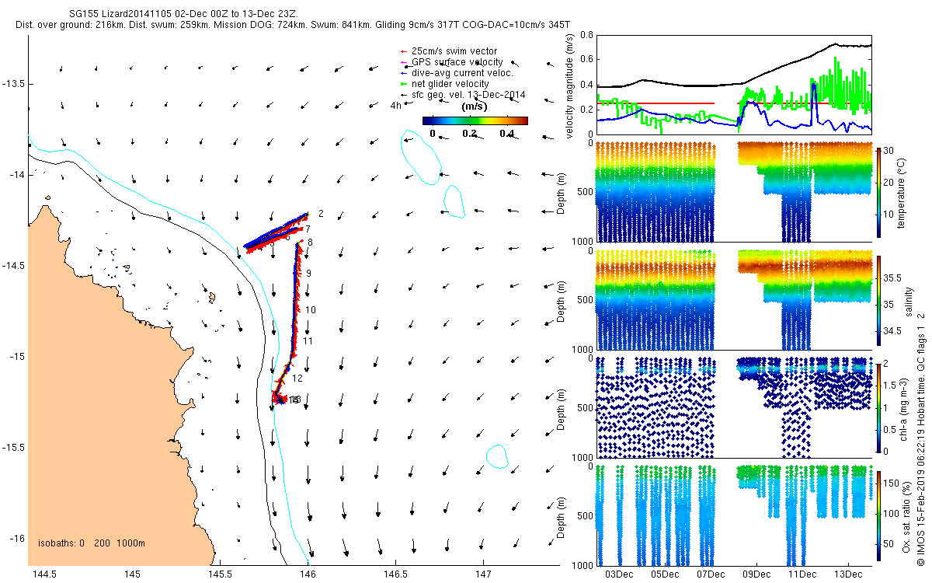Click the '11Dec' date tick label
The width and height of the screenshot is (932, 583).
click(802, 574)
